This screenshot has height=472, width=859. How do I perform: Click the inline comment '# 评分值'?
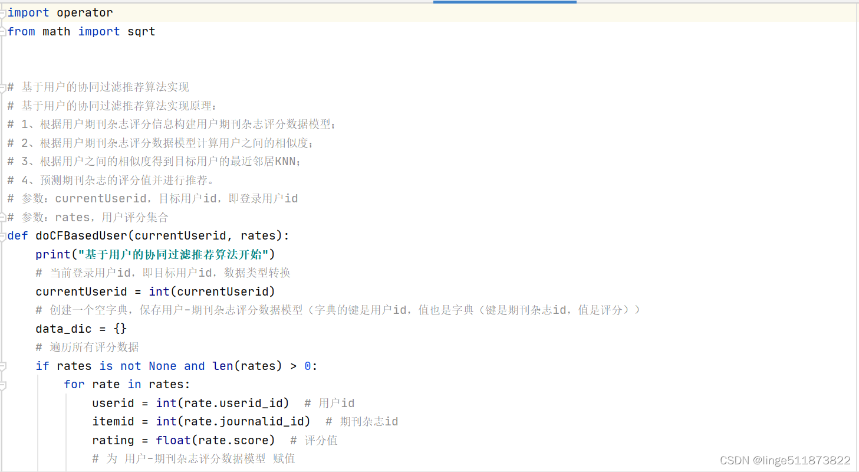click(x=314, y=441)
